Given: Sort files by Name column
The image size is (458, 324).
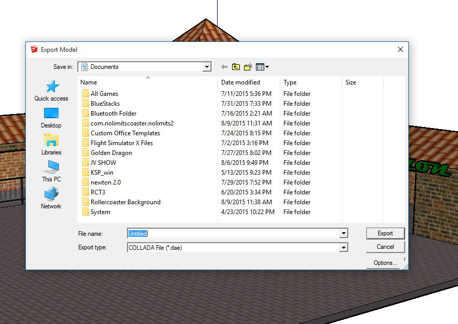Looking at the screenshot, I should pos(89,82).
